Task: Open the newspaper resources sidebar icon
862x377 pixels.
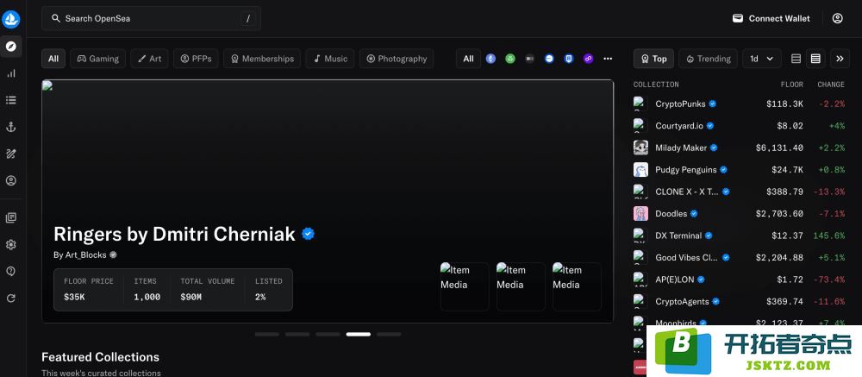Action: [x=11, y=218]
